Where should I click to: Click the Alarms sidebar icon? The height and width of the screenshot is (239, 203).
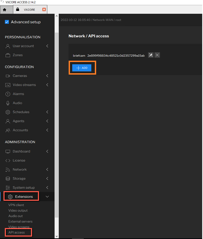(x=8, y=94)
